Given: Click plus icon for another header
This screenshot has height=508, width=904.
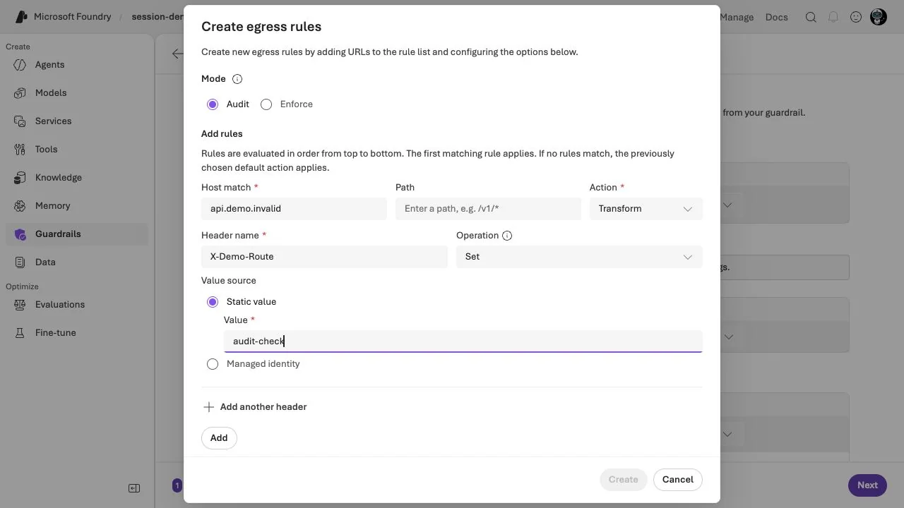Looking at the screenshot, I should 209,407.
